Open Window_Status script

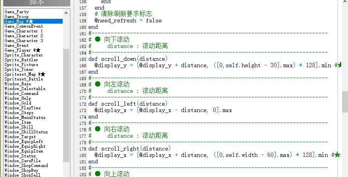click(20, 156)
